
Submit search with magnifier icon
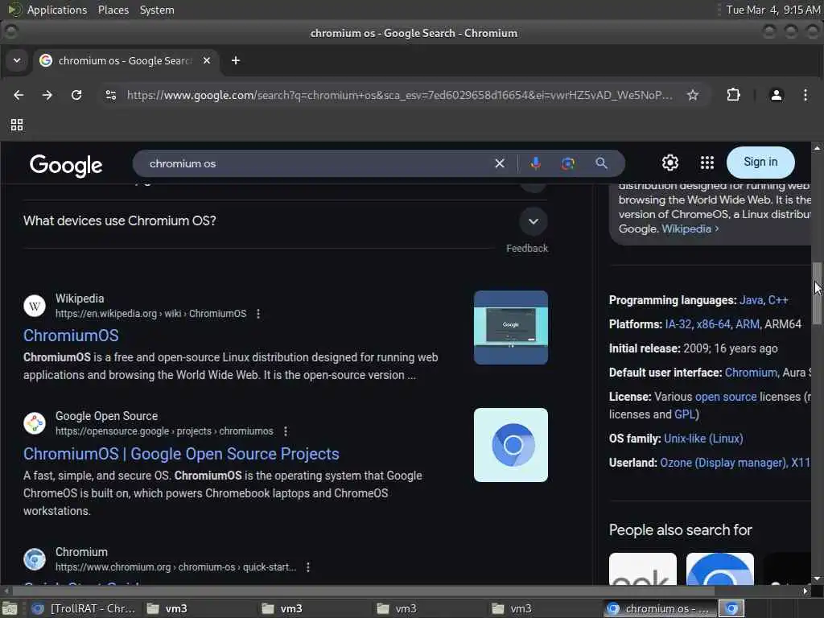602,163
